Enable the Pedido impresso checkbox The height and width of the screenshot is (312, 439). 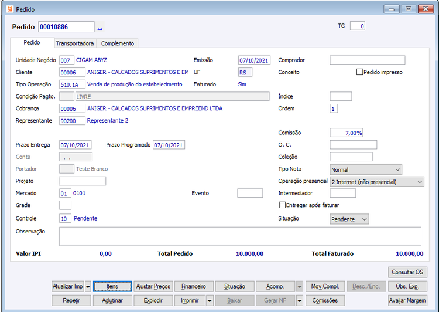coord(359,72)
